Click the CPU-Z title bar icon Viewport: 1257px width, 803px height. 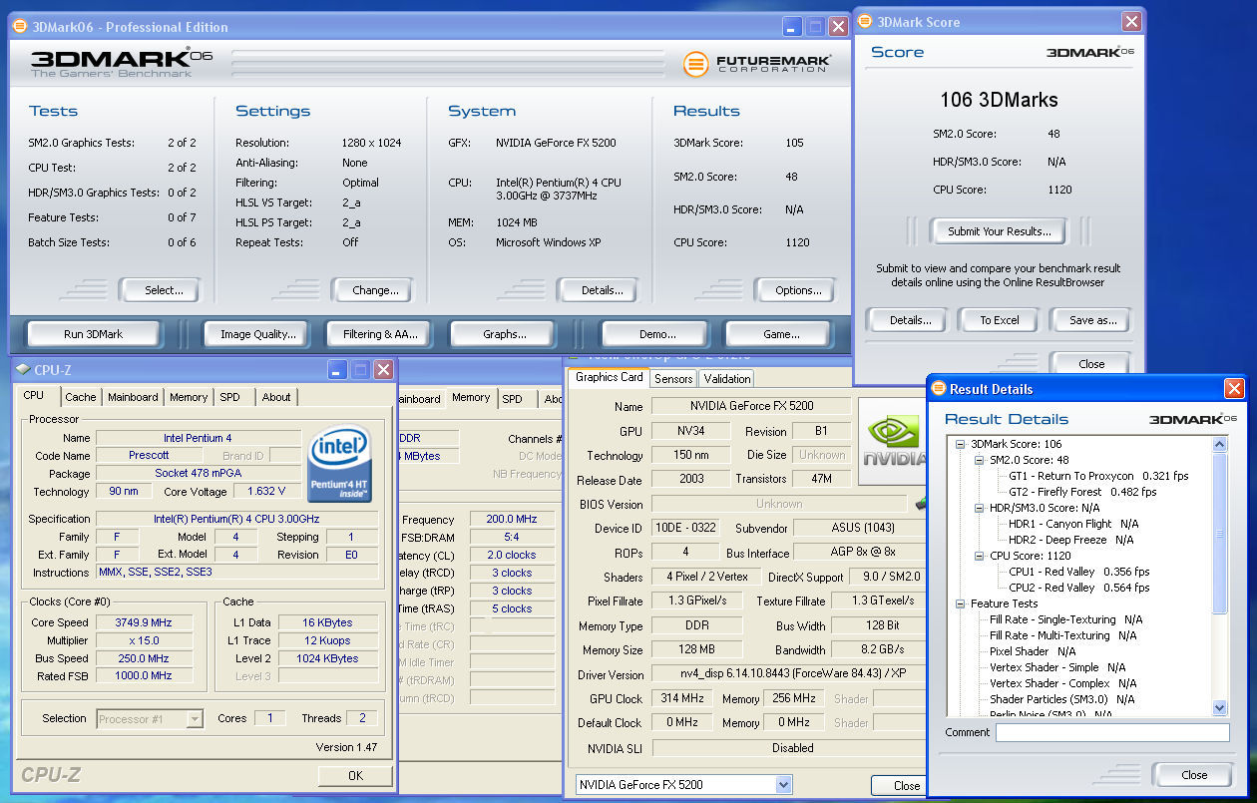[23, 370]
